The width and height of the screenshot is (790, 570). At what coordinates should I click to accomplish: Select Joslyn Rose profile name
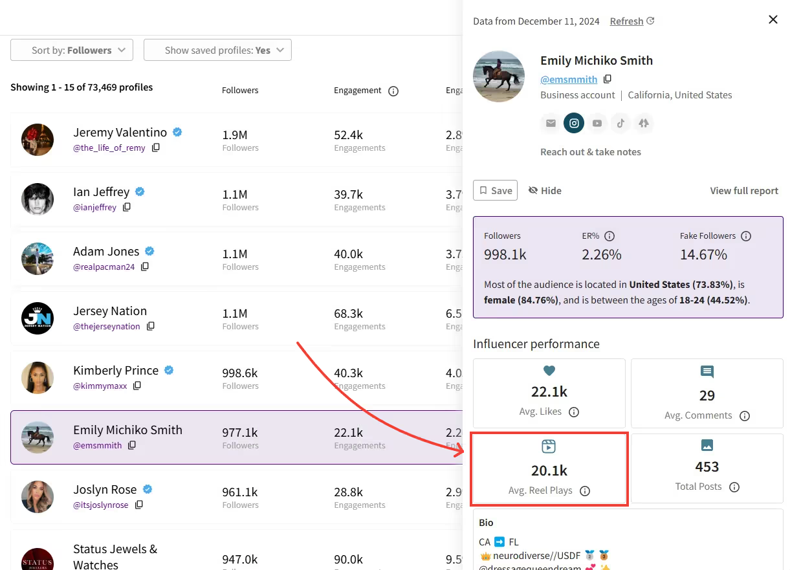105,489
